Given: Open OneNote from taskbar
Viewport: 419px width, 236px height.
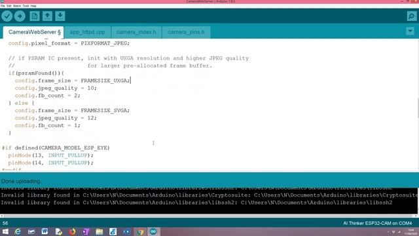Looking at the screenshot, I should [86, 231].
